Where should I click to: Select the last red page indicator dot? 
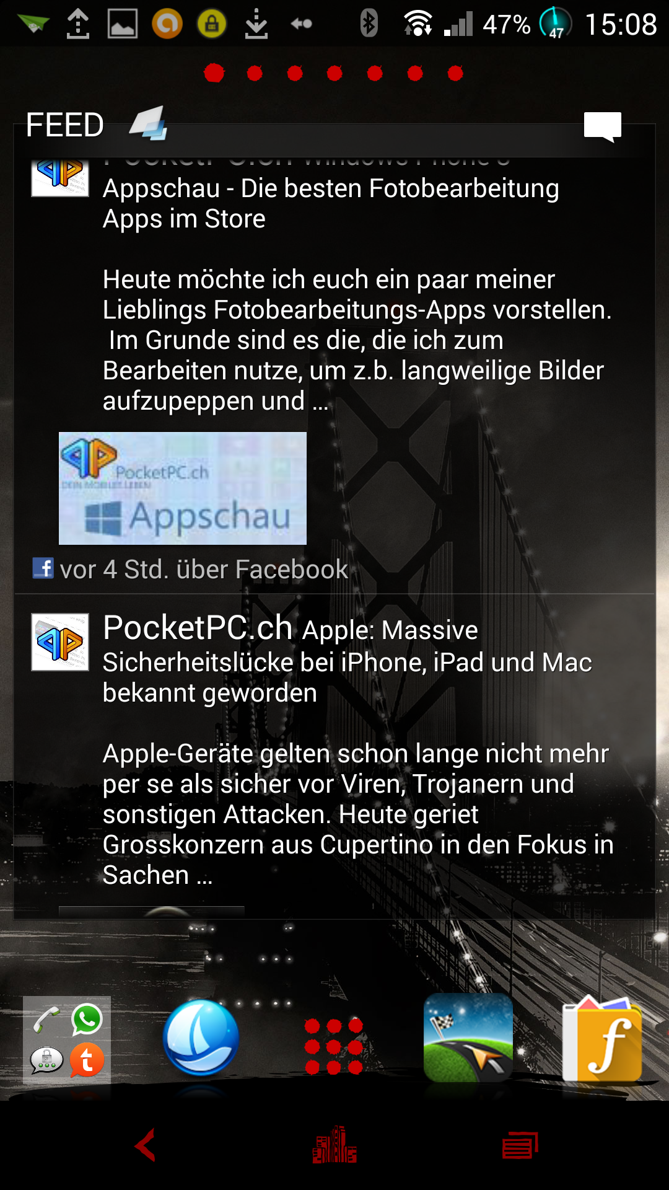pyautogui.click(x=455, y=73)
